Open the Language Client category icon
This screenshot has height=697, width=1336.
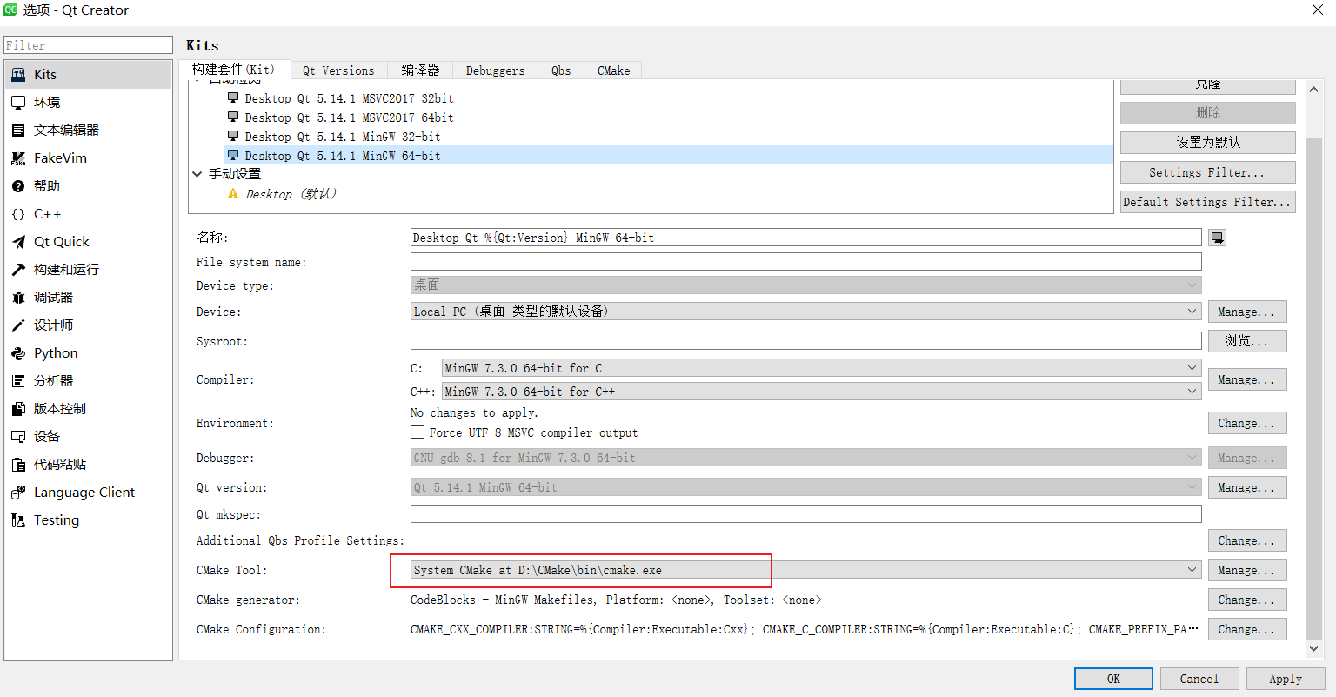tap(18, 493)
